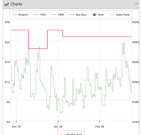Click the €24 price axis label

pos(7,42)
